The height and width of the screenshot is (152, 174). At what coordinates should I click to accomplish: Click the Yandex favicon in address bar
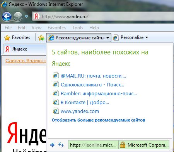click(36, 17)
